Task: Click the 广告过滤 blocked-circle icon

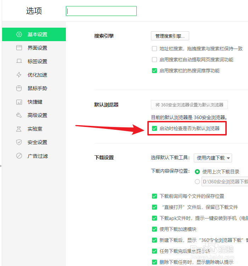Action: 19,156
